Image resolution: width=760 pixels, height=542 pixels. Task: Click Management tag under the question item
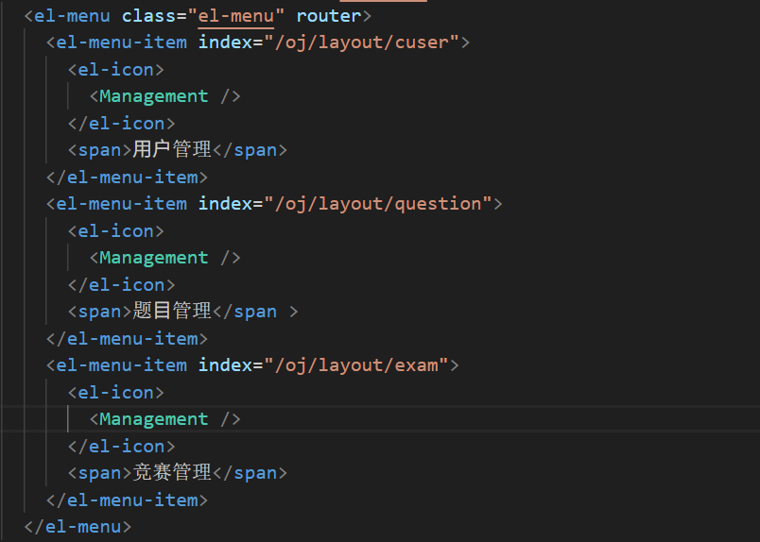154,258
